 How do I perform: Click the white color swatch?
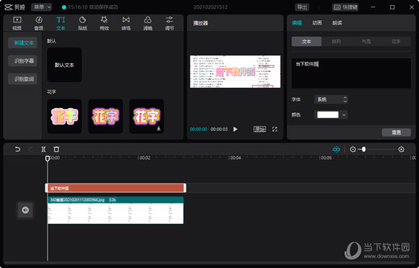[x=328, y=114]
